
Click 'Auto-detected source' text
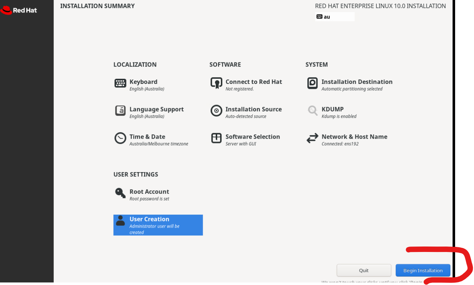(246, 117)
